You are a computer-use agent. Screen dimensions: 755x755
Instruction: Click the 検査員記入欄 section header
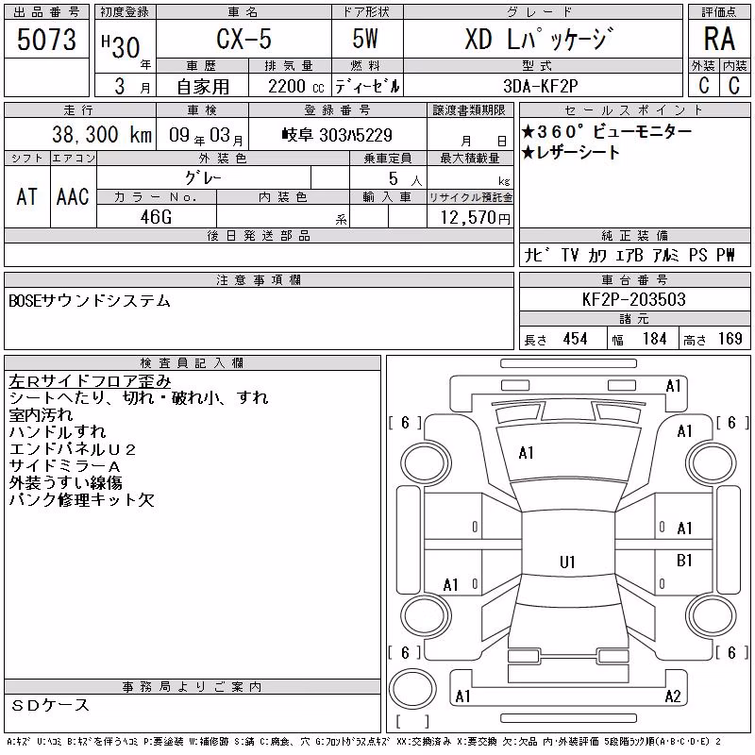pyautogui.click(x=193, y=363)
